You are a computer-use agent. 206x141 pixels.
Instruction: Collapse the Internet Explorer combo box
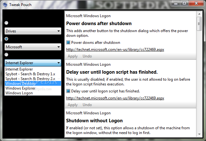click(x=33, y=63)
